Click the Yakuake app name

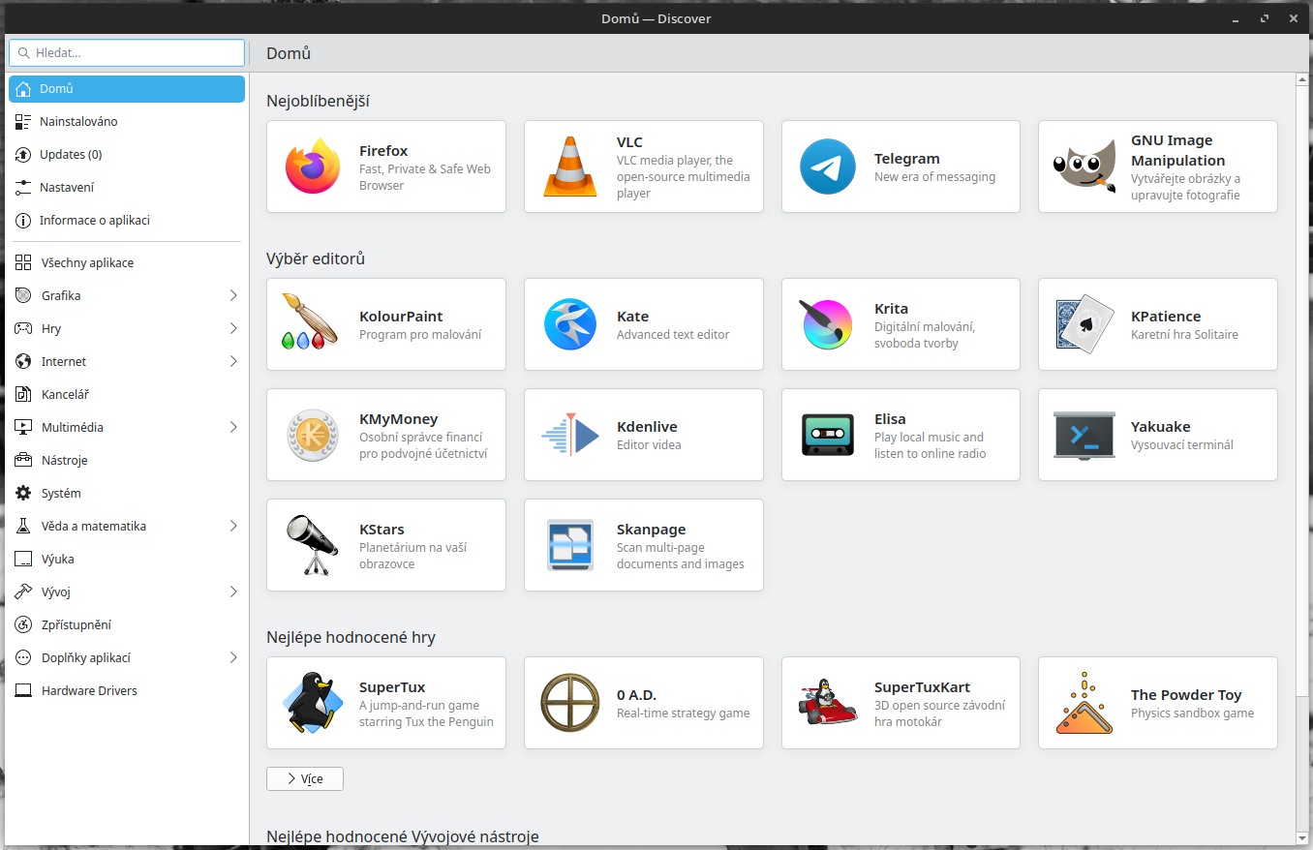1161,427
